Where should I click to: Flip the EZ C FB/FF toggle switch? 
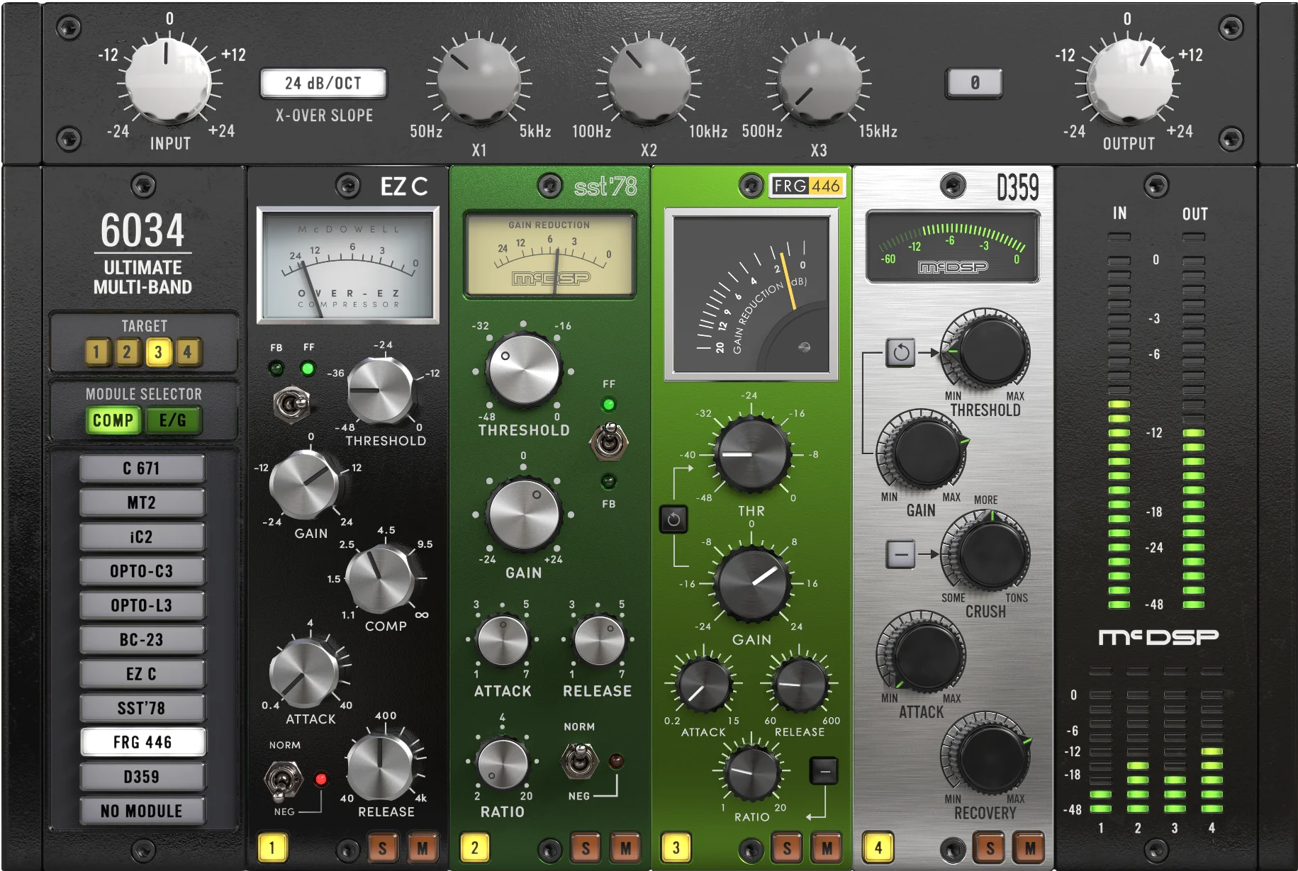click(x=291, y=405)
